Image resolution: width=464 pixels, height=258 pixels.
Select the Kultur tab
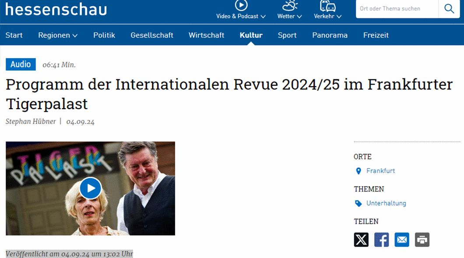tap(251, 35)
